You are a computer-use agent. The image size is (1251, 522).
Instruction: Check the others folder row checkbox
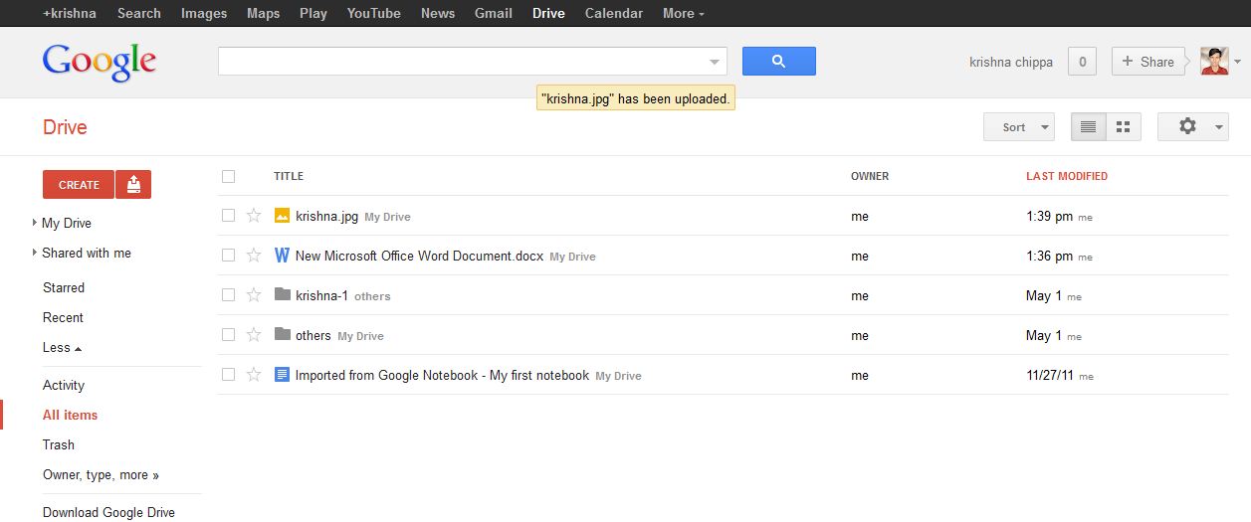(229, 335)
